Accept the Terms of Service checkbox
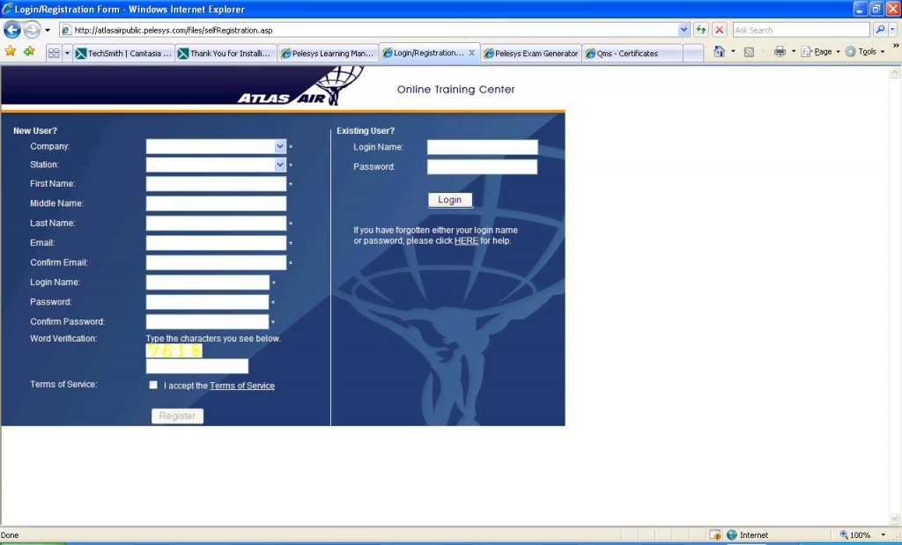 [154, 385]
